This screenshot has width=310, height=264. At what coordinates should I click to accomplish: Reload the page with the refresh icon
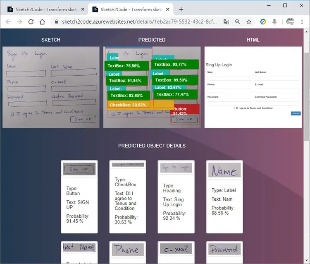tap(31, 22)
